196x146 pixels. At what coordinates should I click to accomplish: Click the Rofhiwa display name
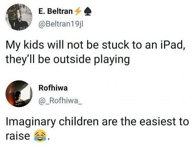[x=53, y=88]
